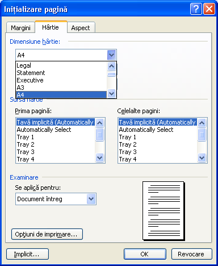Click the OK button
218x266 pixels.
pyautogui.click(x=145, y=254)
